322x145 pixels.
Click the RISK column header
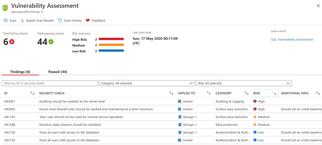[x=257, y=93]
